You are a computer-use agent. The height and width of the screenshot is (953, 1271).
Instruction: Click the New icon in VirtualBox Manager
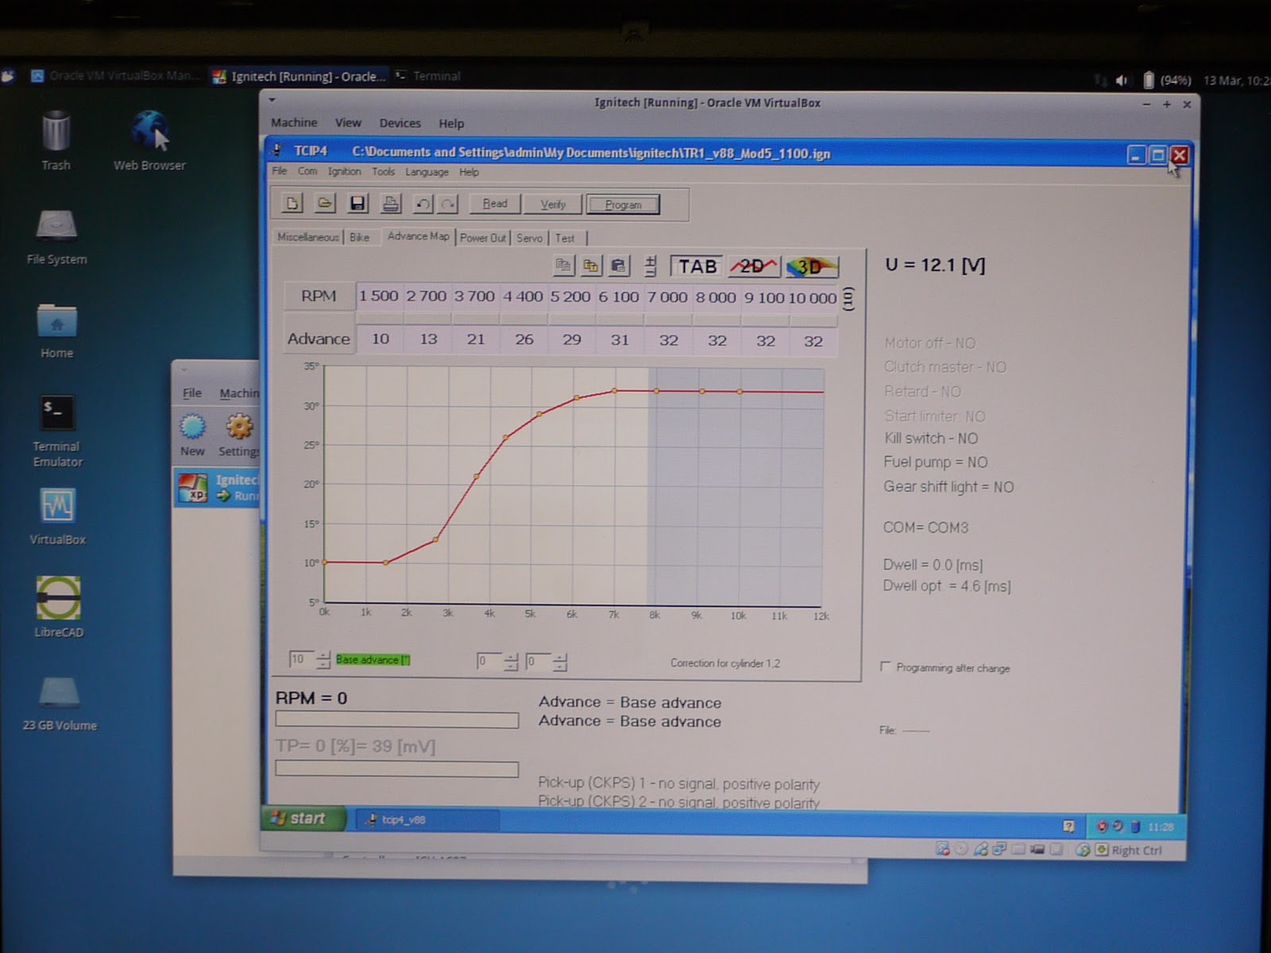point(192,435)
